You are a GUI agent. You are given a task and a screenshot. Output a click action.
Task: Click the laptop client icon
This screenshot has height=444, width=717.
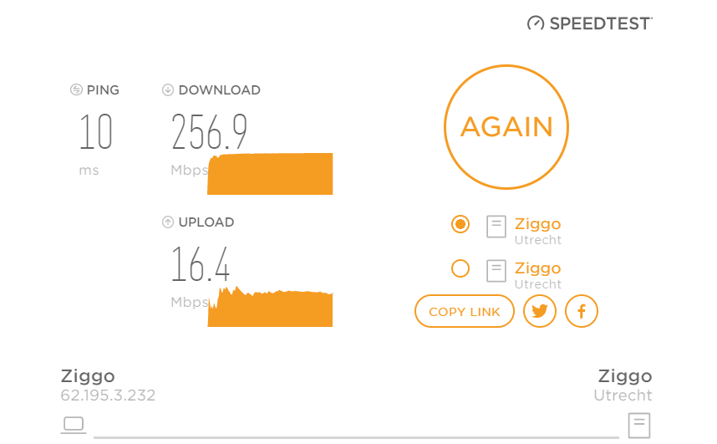pos(74,424)
